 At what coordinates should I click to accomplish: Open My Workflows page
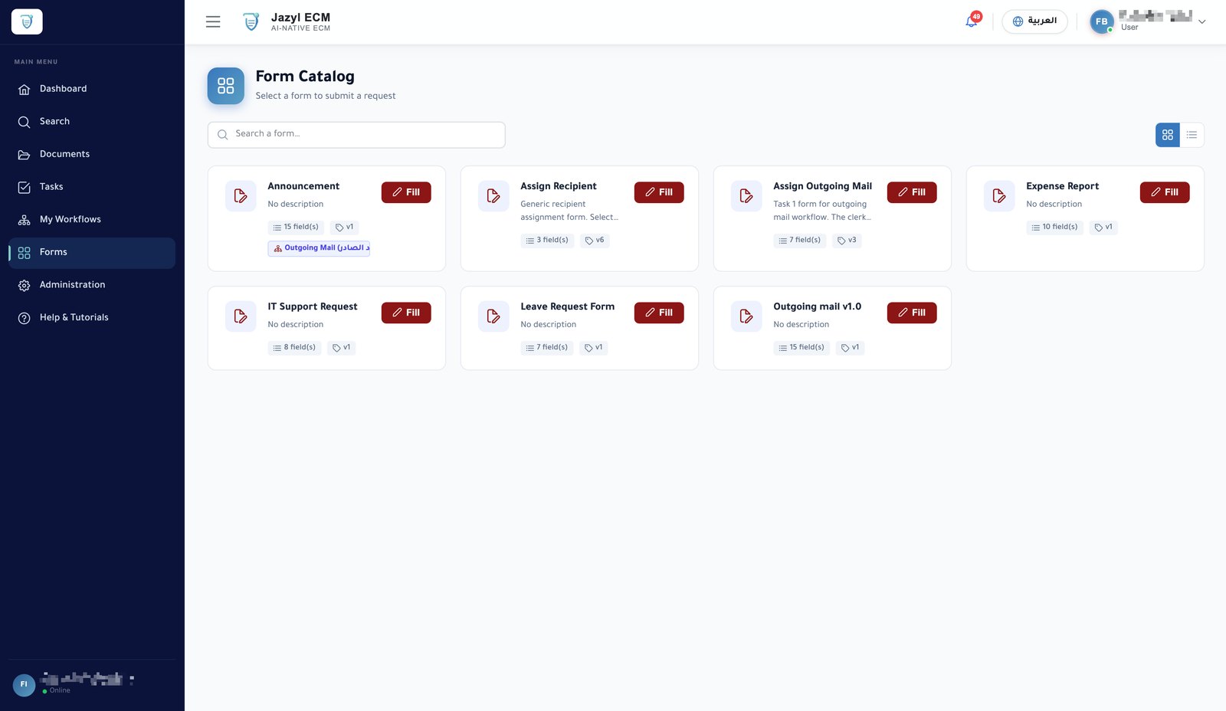[x=92, y=220]
